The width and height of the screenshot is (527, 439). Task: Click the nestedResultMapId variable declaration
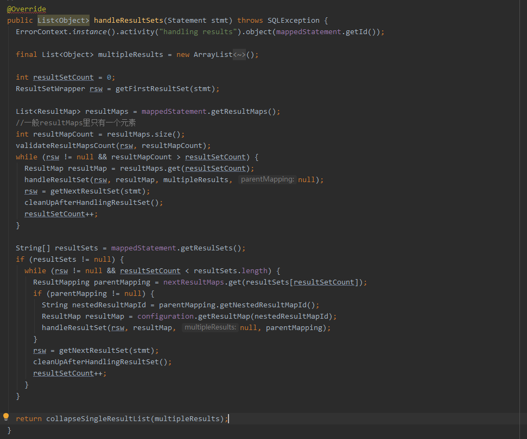tap(109, 305)
